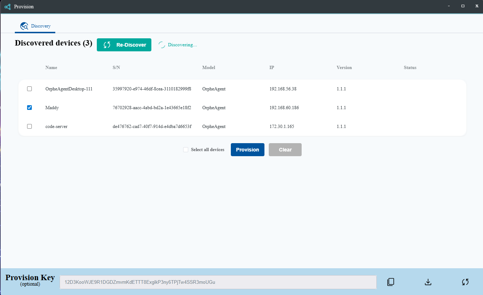Click the download provision key icon
Screen dimensions: 483x295
428,282
